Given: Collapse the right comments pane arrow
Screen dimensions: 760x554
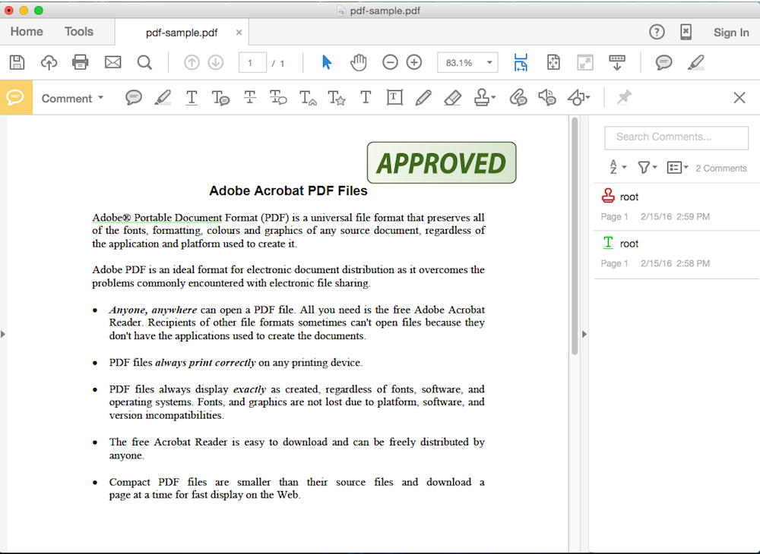Looking at the screenshot, I should click(584, 334).
